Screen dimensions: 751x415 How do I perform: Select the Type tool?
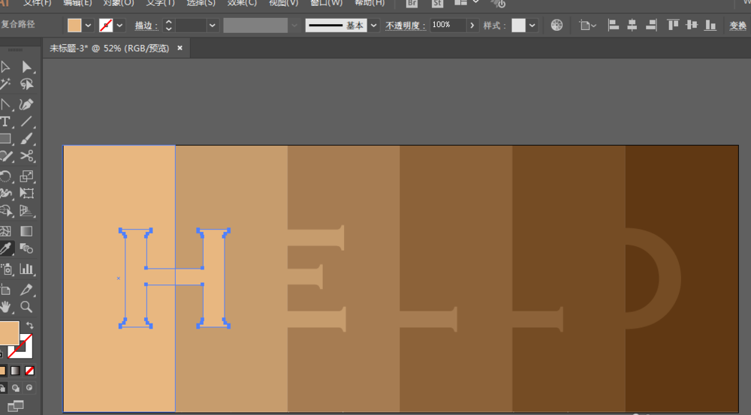[x=5, y=121]
